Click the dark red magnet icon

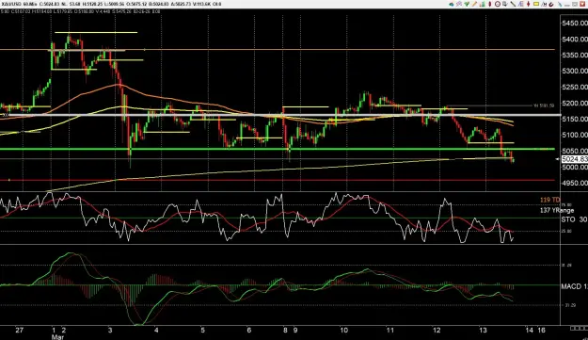pyautogui.click(x=551, y=5)
